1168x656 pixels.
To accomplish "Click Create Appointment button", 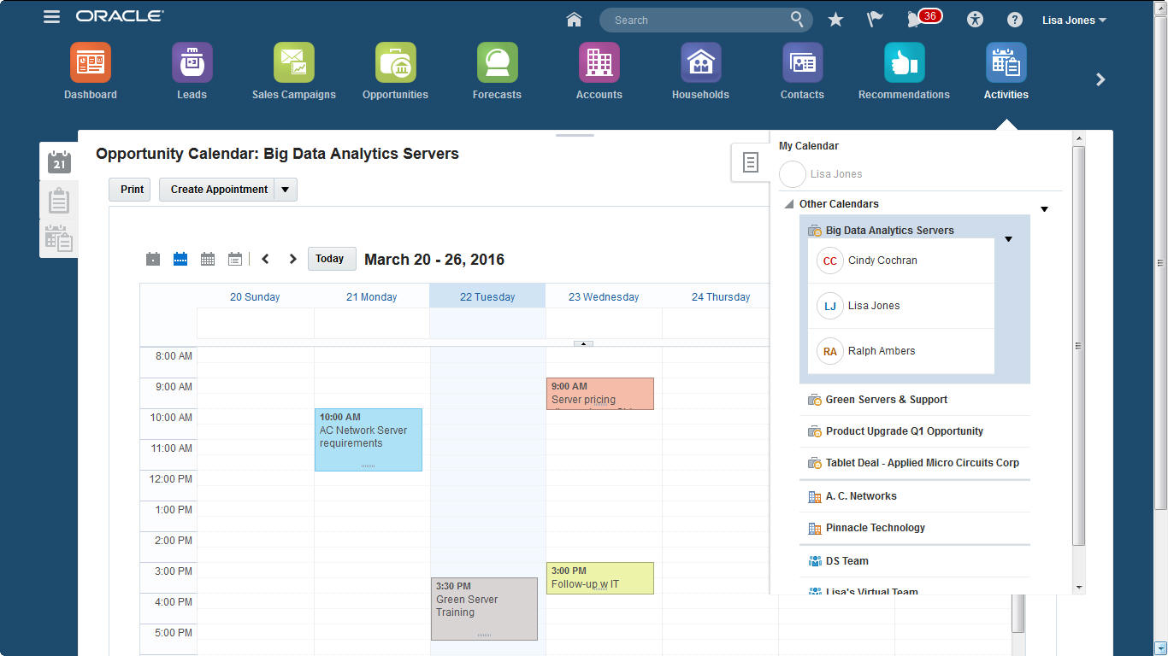I will (x=217, y=190).
